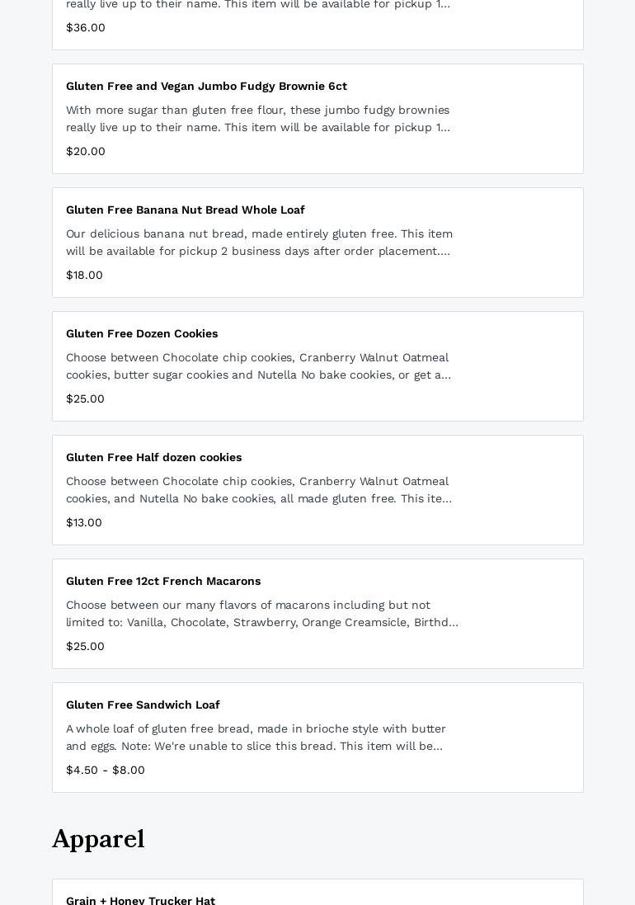Click the $20.00 brownie price
This screenshot has height=905, width=635.
[86, 151]
